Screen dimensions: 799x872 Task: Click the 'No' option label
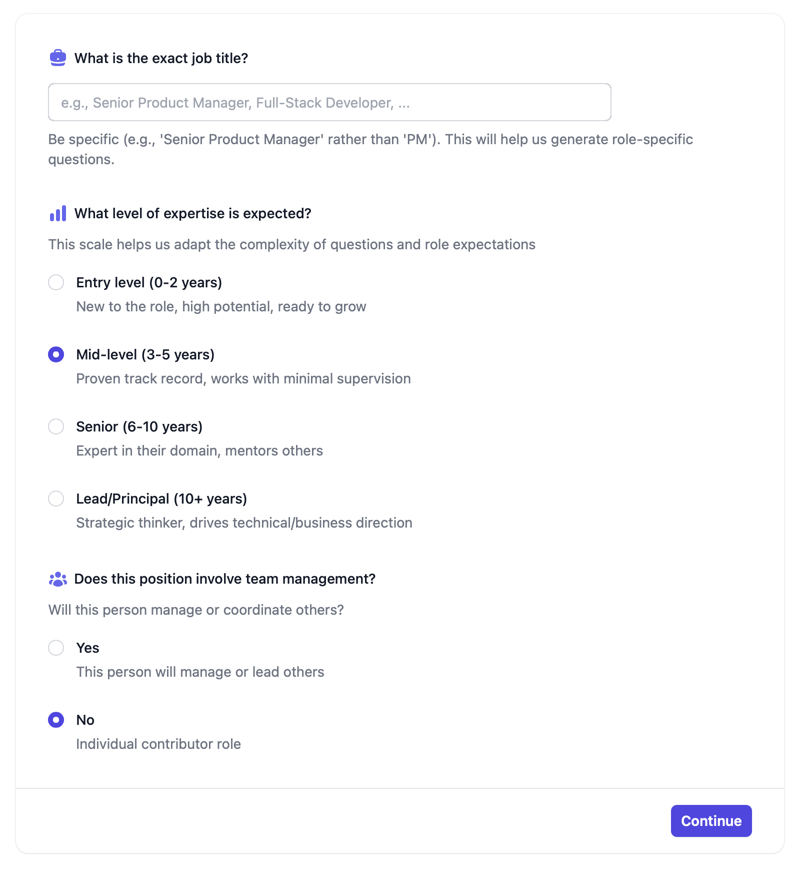point(84,720)
